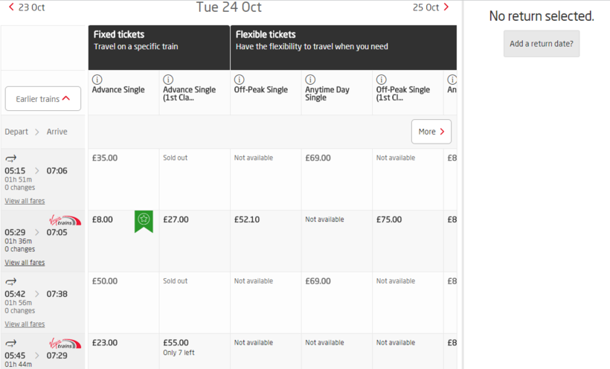
Task: Select the £35.00 Advance Single fare
Action: pos(105,158)
